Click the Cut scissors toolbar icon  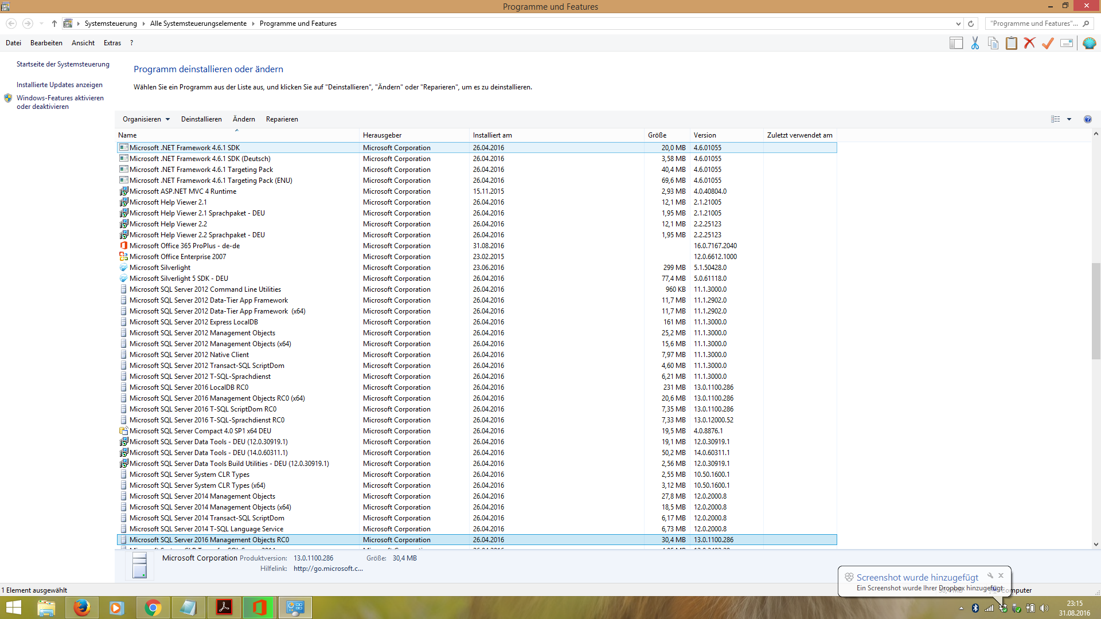pos(975,43)
